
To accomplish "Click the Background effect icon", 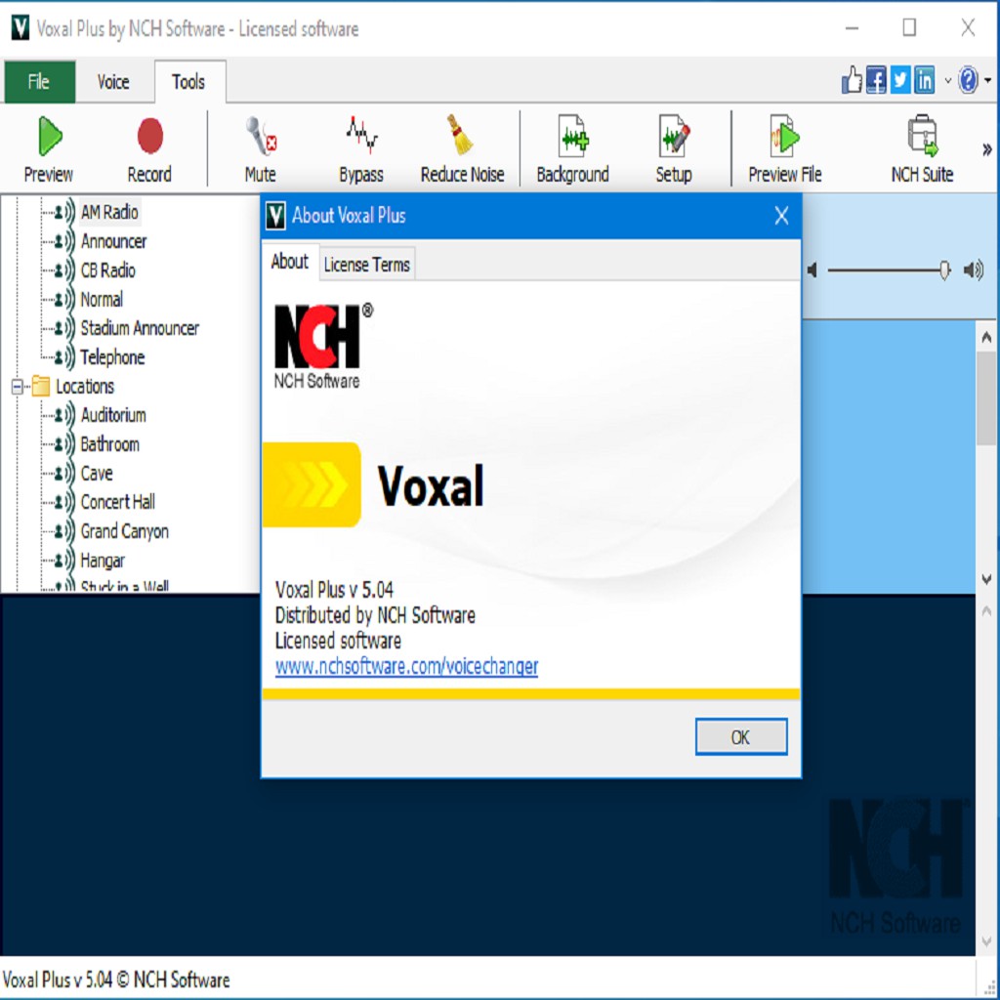I will 571,146.
